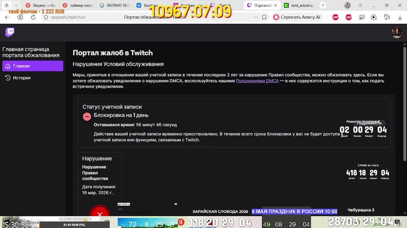Click the red minus status icon by Блокировка
This screenshot has height=228, width=407.
(87, 117)
